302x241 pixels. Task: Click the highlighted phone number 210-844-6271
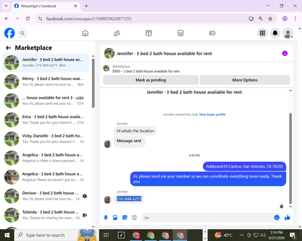pyautogui.click(x=129, y=199)
